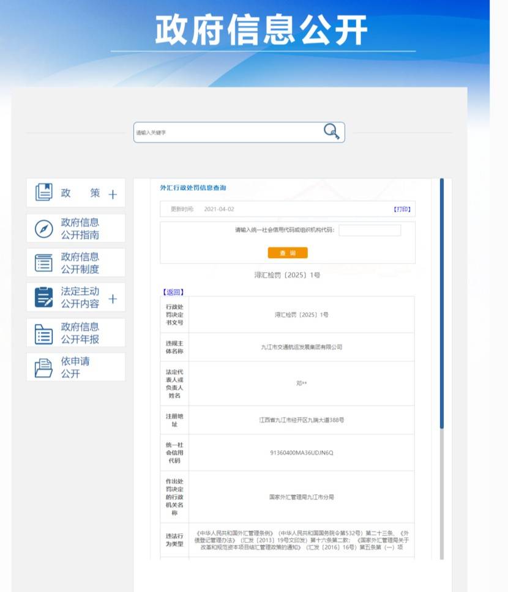508x592 pixels.
Task: Open 政府信息公开年报 menu item
Action: 76,333
